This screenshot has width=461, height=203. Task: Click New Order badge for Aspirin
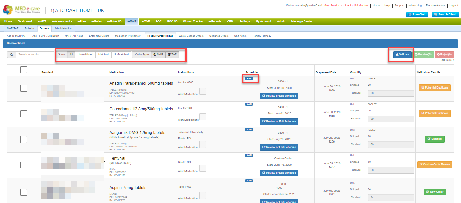point(435,192)
